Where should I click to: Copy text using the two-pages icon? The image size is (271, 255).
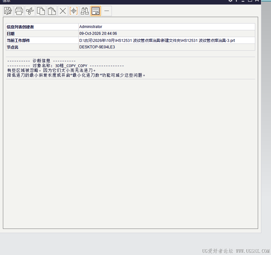point(41,11)
